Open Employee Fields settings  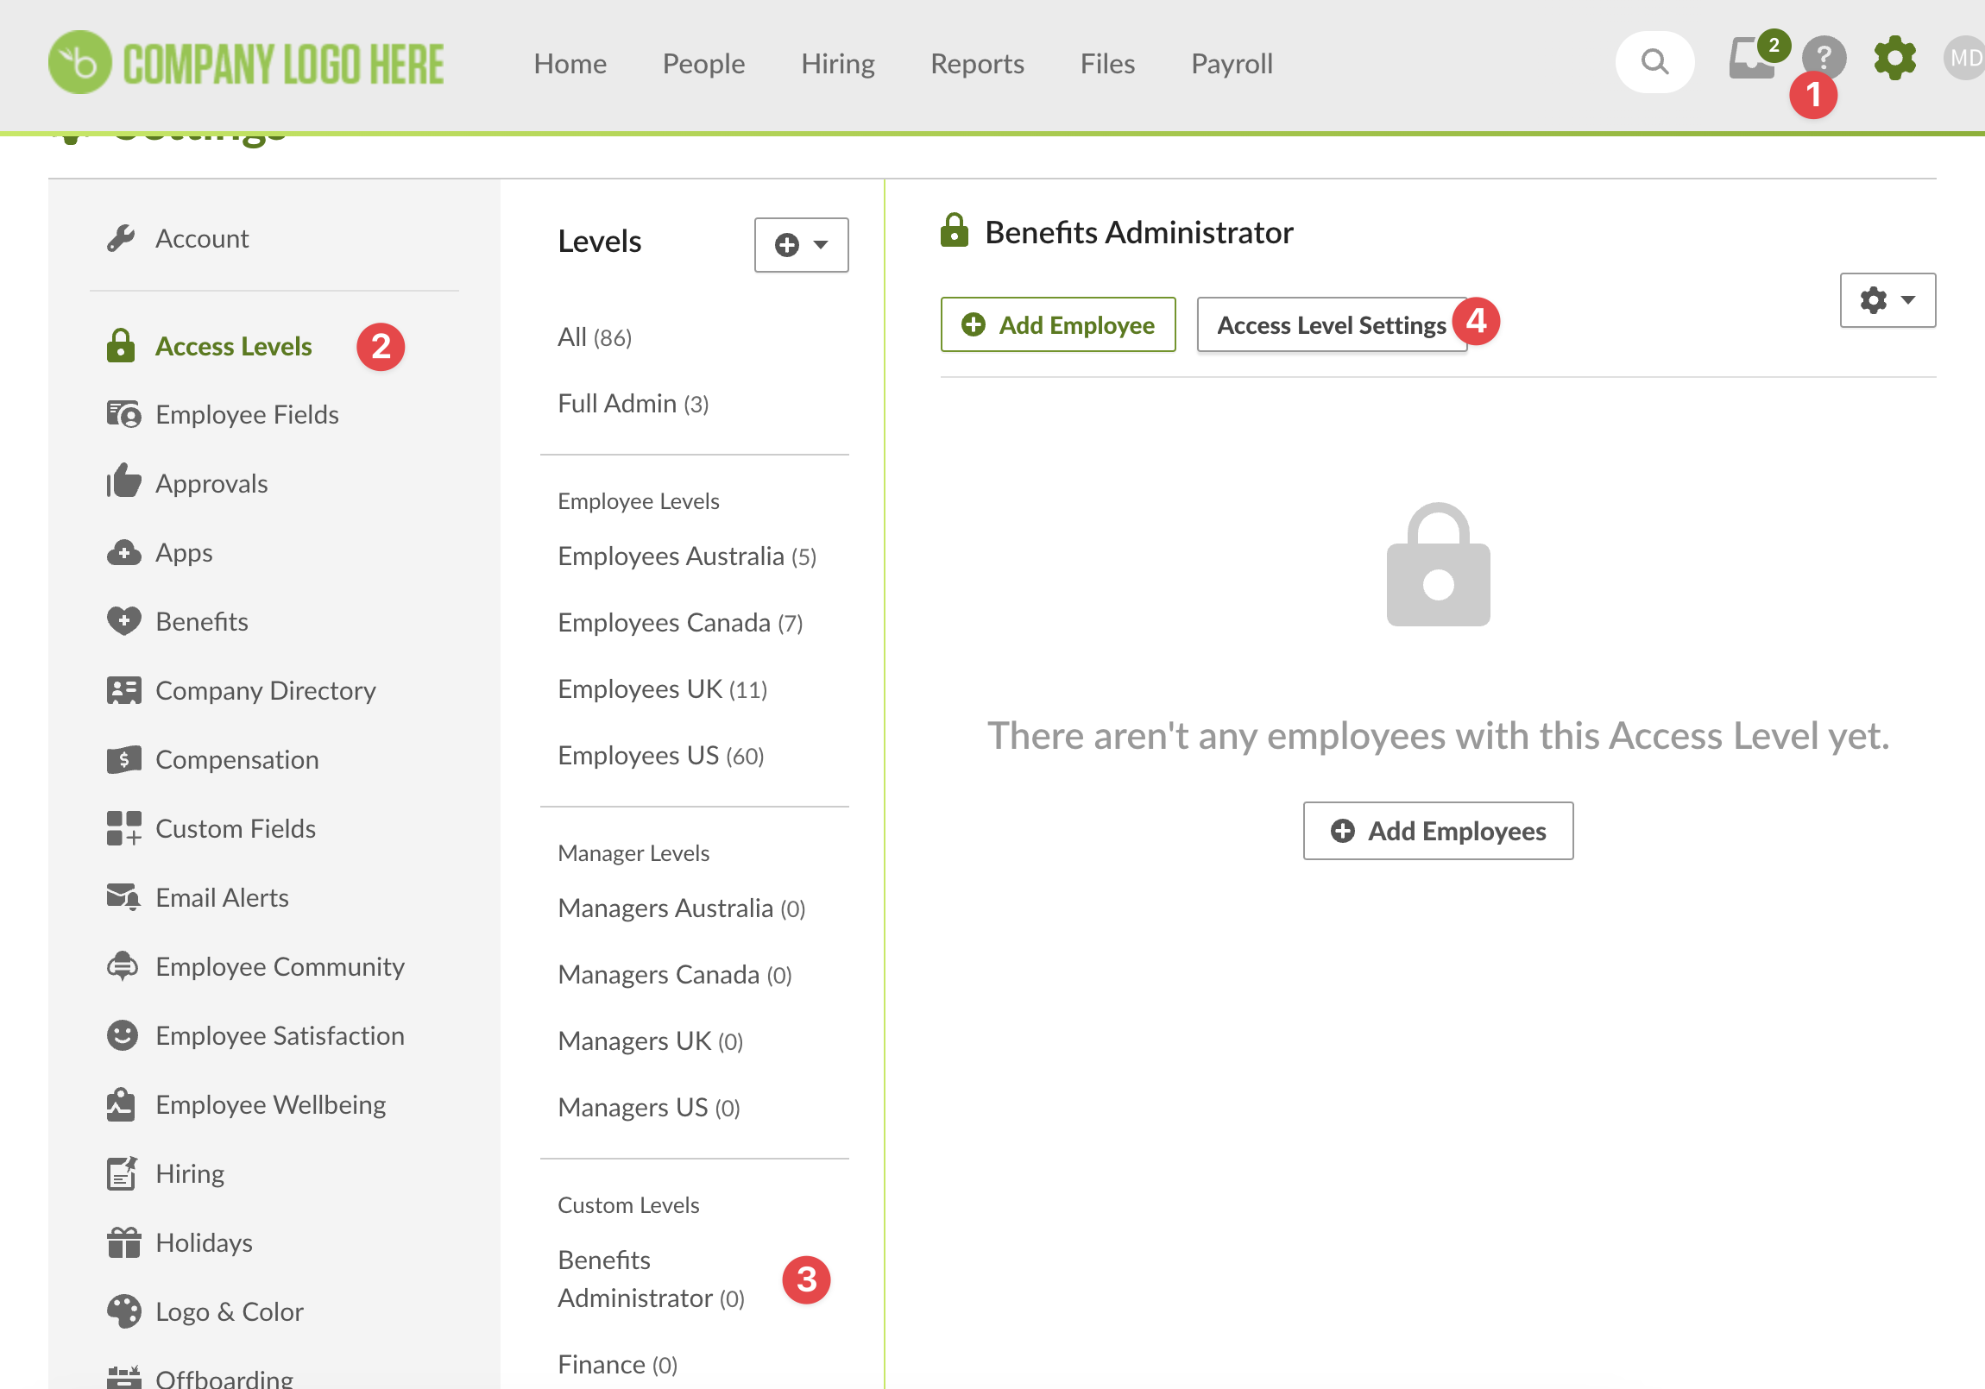coord(246,415)
